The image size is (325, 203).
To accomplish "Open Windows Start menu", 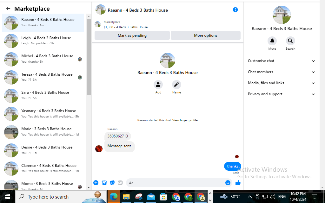I will click(x=8, y=197).
